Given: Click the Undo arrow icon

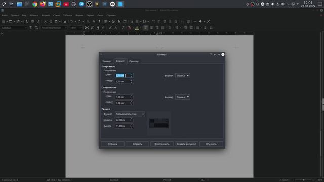Looking at the screenshot, I should point(71,21).
